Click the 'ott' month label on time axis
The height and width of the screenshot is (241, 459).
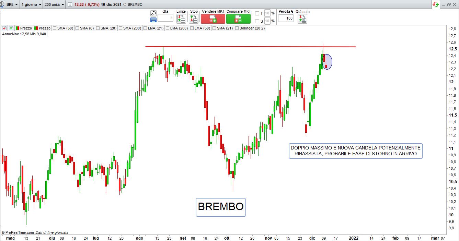[x=227, y=238]
